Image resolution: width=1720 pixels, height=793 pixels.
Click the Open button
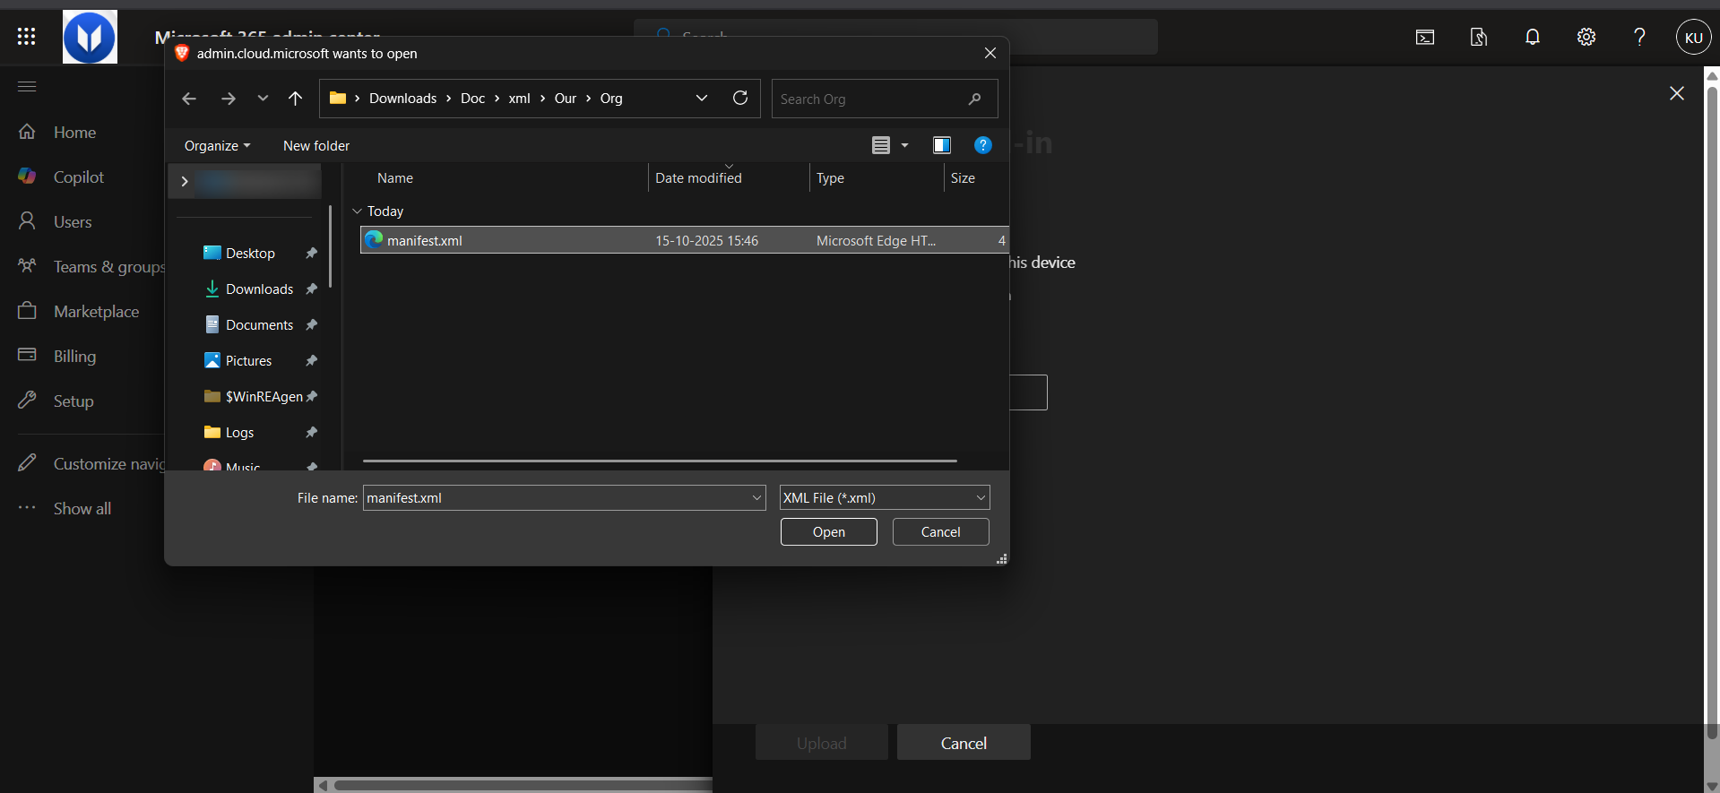click(x=828, y=532)
